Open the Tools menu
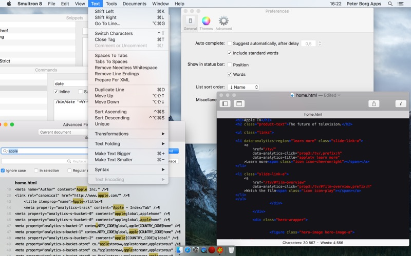The height and width of the screenshot is (256, 411). click(x=111, y=4)
